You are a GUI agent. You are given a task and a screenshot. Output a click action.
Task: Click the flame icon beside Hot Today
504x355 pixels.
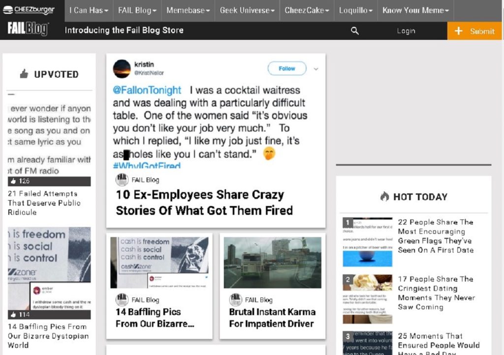pos(384,197)
